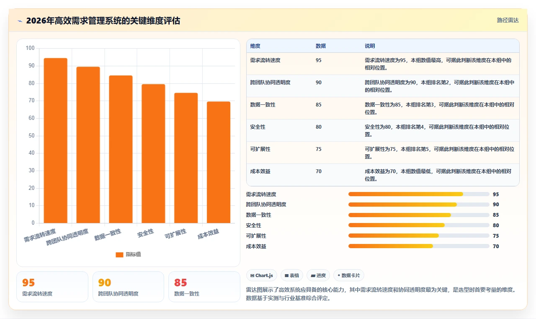Click the 可扩展性 progress bar

point(419,236)
